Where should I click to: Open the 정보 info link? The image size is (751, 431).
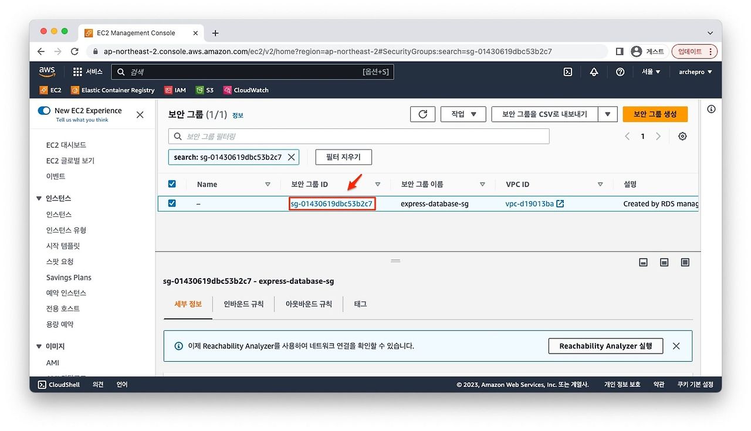(238, 116)
